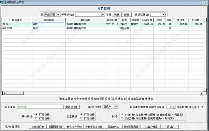
Task: Click the 2017.03.18 date cell
Action: (112, 24)
